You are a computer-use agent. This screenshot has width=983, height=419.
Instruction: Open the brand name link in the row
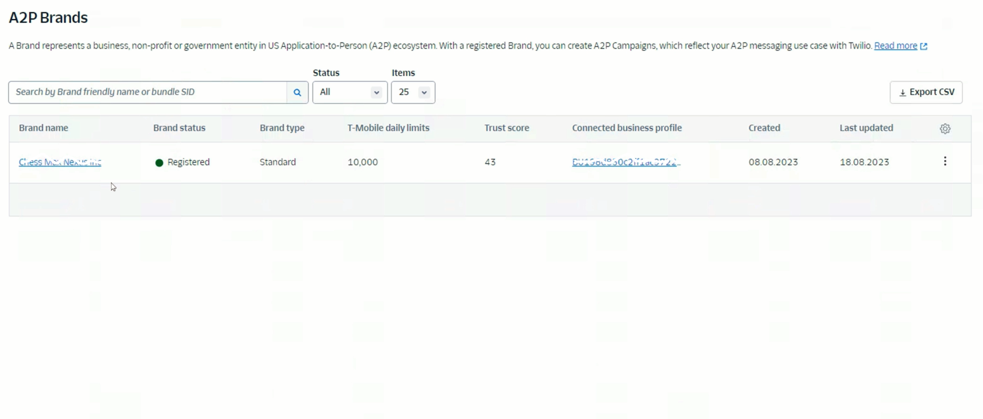click(60, 162)
